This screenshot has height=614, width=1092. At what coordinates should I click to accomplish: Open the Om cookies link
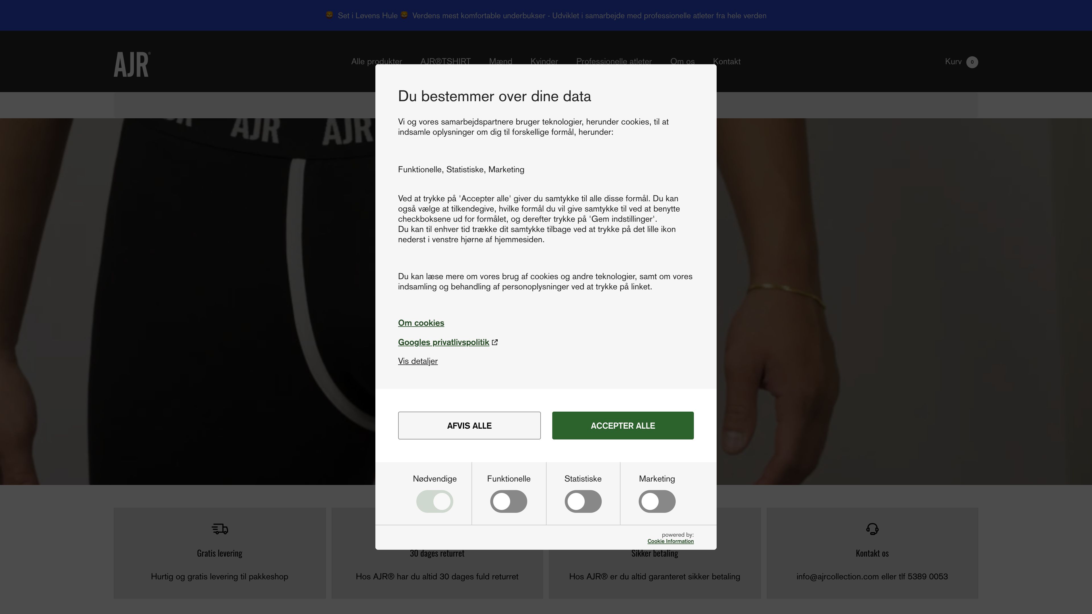pyautogui.click(x=421, y=323)
